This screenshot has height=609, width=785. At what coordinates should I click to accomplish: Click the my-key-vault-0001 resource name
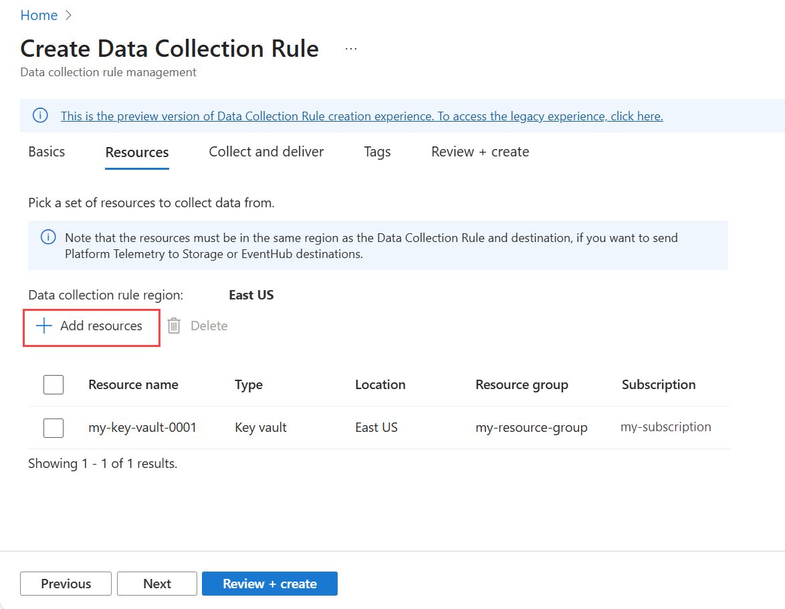(142, 427)
